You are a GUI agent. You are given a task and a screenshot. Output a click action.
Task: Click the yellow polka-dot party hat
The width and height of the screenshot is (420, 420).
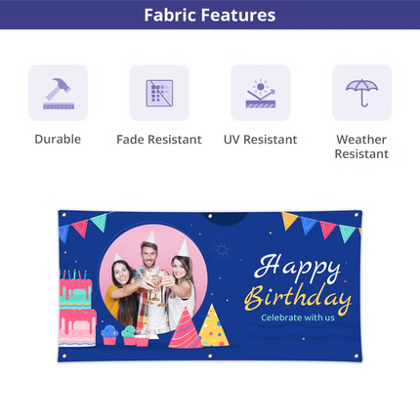213,325
